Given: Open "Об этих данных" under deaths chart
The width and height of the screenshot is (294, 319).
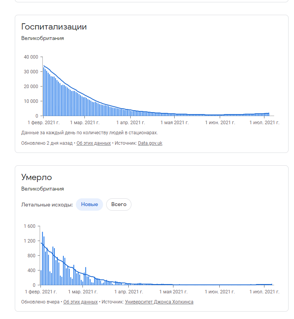Looking at the screenshot, I should pos(80,302).
